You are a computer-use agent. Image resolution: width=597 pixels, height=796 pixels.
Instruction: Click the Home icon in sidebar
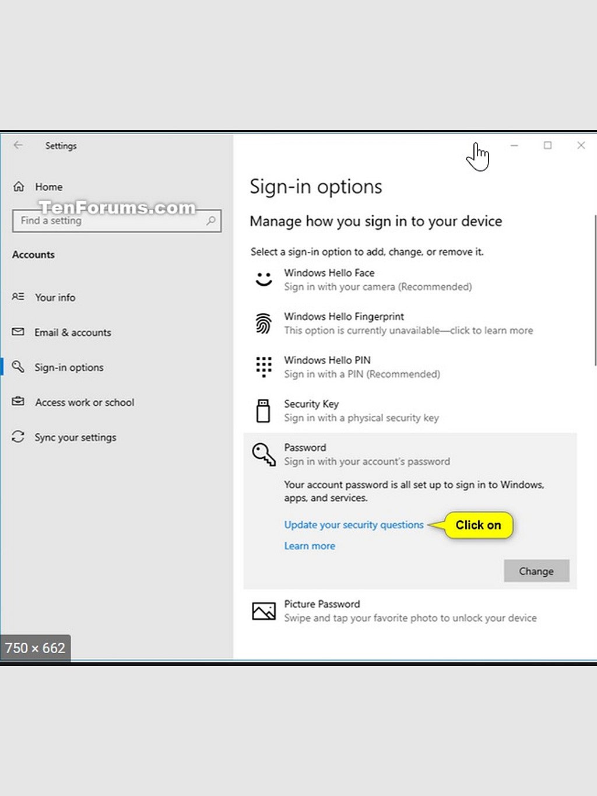click(19, 187)
